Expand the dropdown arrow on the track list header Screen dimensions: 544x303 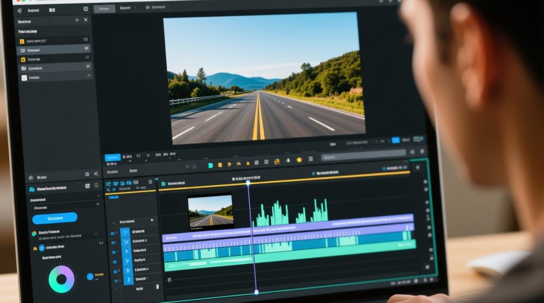pyautogui.click(x=152, y=220)
